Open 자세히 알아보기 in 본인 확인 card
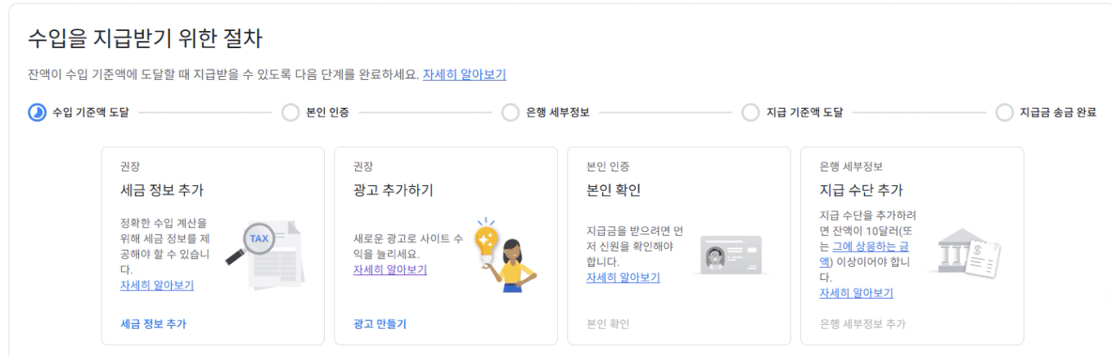The height and width of the screenshot is (356, 1112). tap(623, 278)
